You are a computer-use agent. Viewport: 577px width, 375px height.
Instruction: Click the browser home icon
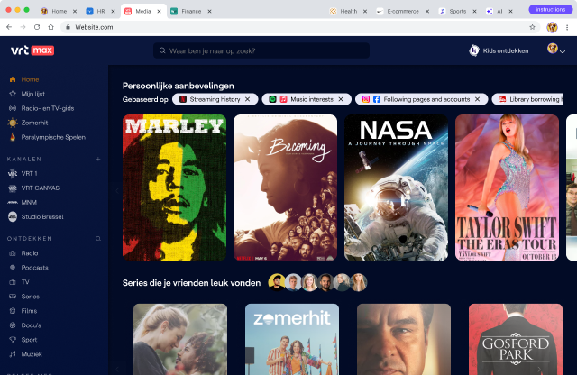pos(50,27)
